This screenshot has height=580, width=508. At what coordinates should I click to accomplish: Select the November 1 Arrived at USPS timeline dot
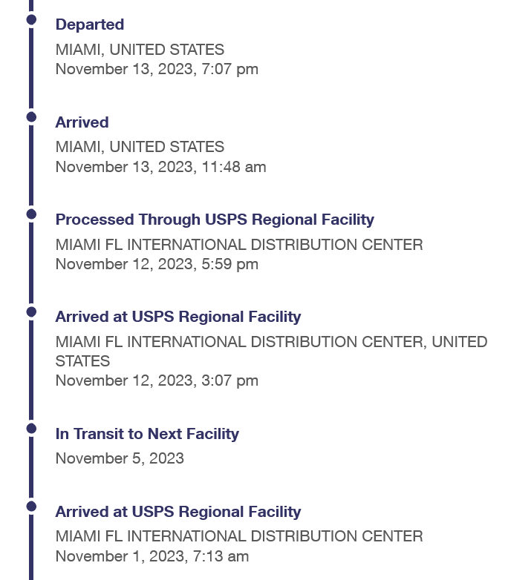(31, 506)
